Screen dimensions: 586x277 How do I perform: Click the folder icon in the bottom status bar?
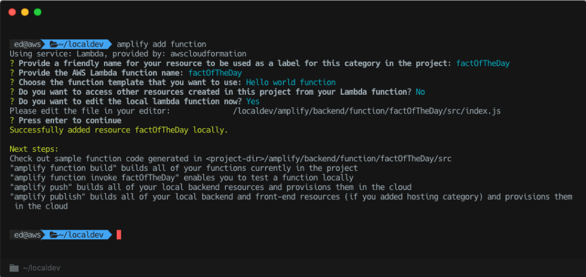(x=14, y=268)
